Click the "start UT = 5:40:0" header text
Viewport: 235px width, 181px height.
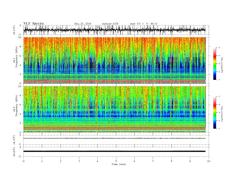(143, 24)
